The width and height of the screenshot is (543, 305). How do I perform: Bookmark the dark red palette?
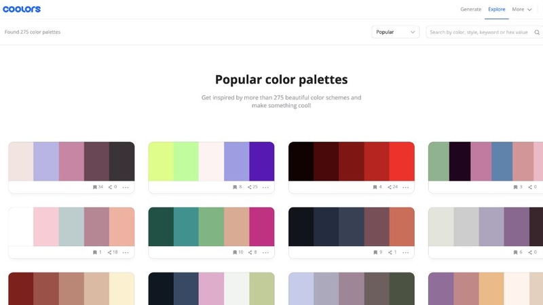pyautogui.click(x=374, y=186)
